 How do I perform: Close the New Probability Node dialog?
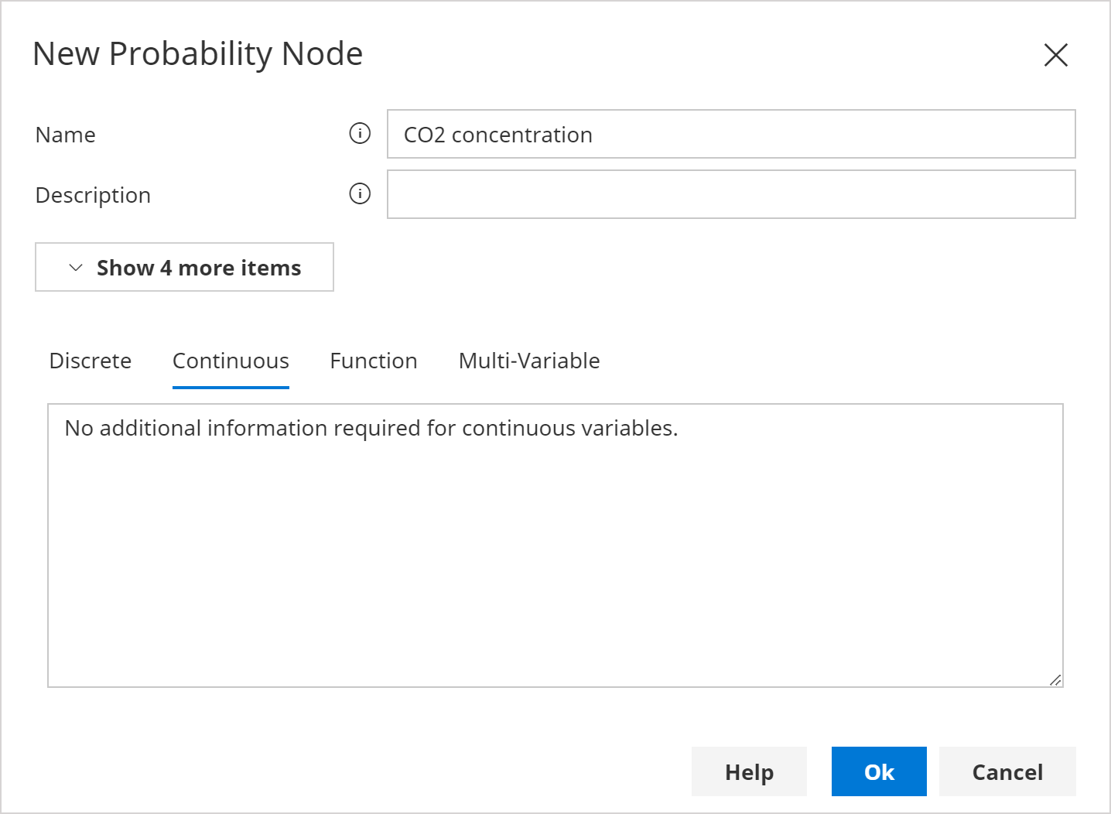tap(1056, 55)
